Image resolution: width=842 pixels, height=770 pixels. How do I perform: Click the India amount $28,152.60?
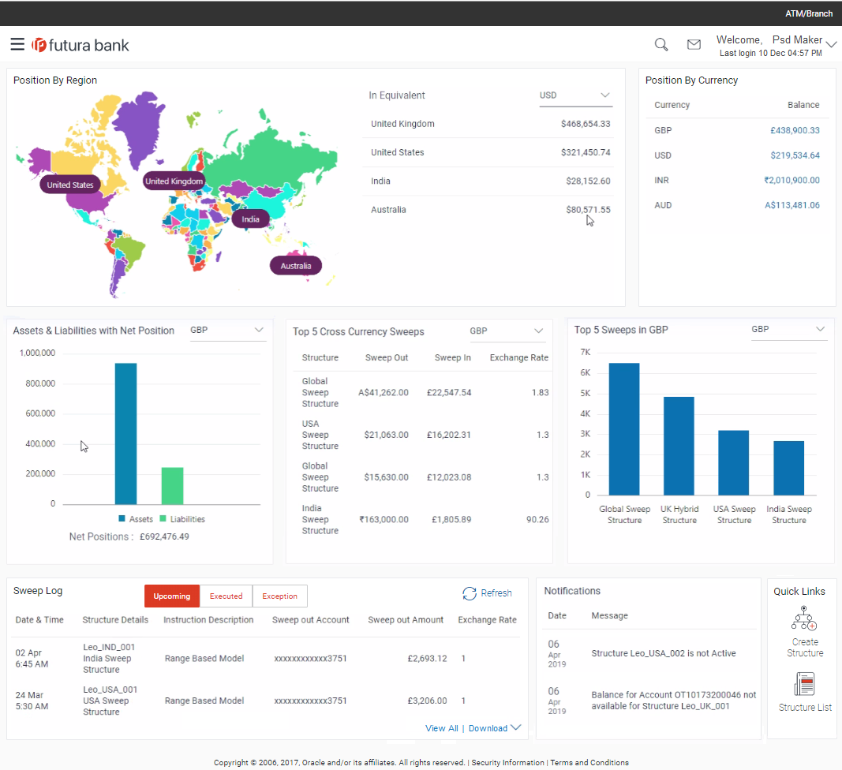click(588, 181)
